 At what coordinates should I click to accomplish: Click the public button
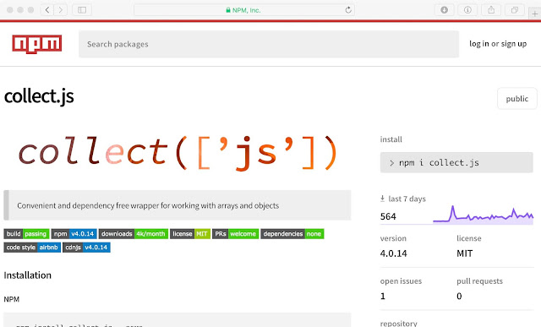point(516,99)
